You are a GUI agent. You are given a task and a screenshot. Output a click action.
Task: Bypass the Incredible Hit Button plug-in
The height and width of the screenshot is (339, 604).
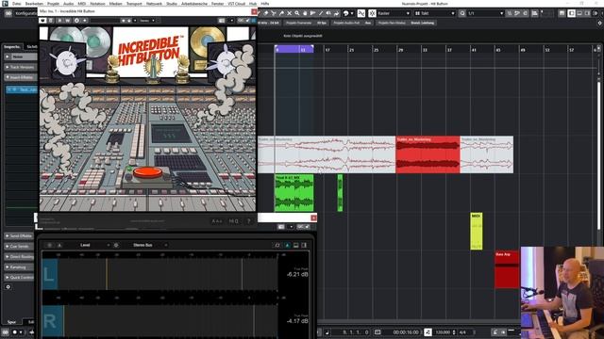tap(42, 21)
